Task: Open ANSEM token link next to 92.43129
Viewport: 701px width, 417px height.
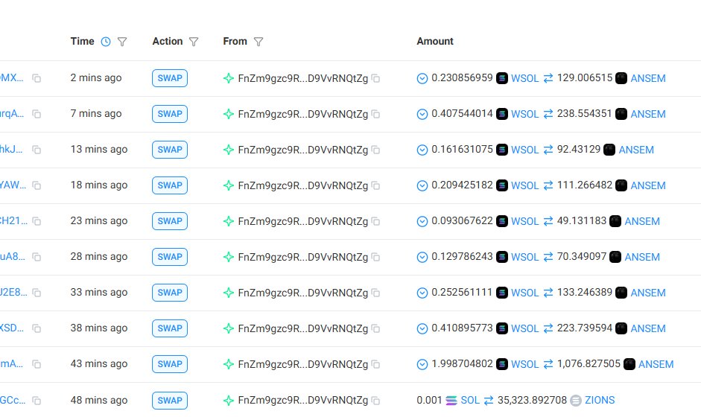Action: 636,150
